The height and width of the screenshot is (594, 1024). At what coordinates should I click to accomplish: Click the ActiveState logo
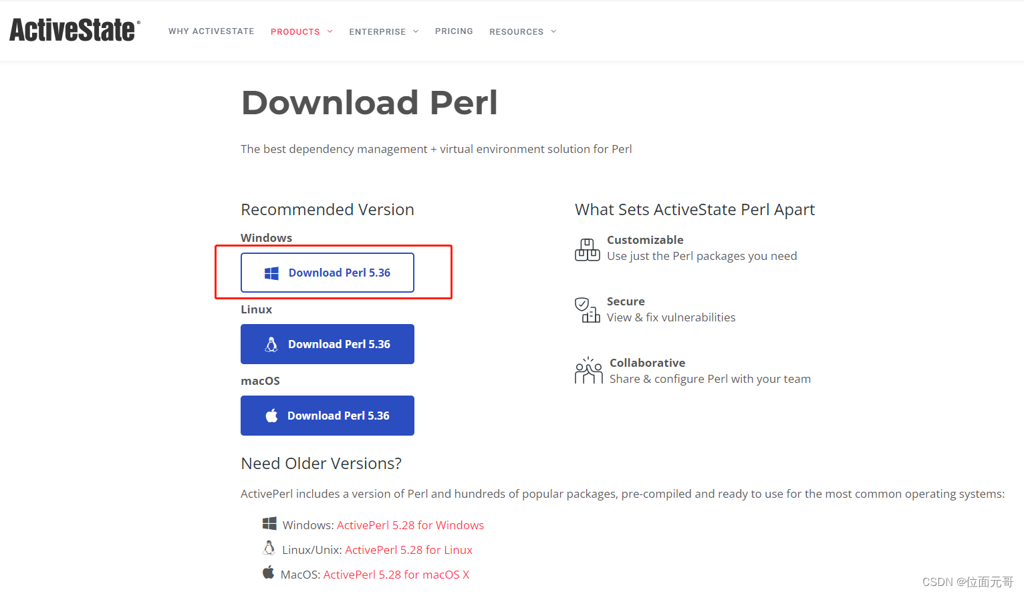tap(74, 29)
